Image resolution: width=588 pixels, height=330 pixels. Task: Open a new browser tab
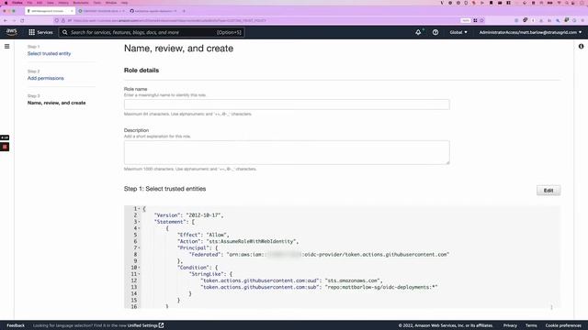tap(184, 11)
